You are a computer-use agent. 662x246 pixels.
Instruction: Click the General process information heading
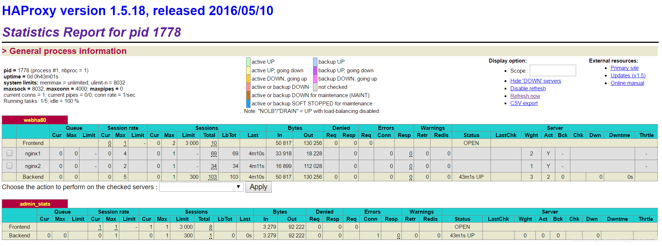point(68,51)
